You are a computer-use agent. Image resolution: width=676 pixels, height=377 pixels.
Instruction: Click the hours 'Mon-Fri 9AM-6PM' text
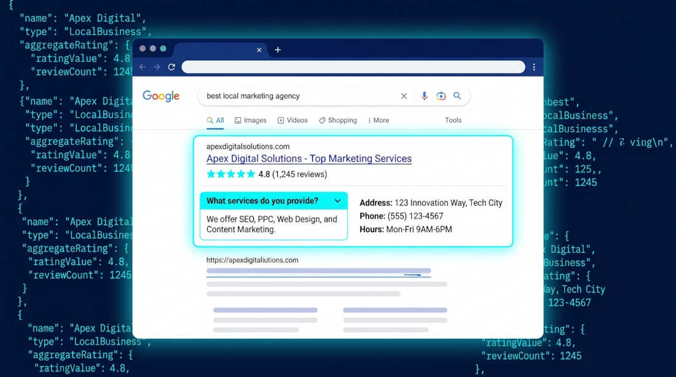419,230
